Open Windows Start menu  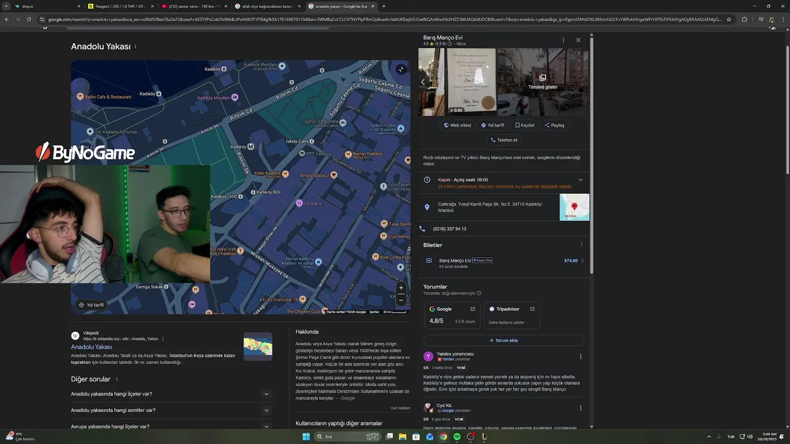tap(306, 437)
